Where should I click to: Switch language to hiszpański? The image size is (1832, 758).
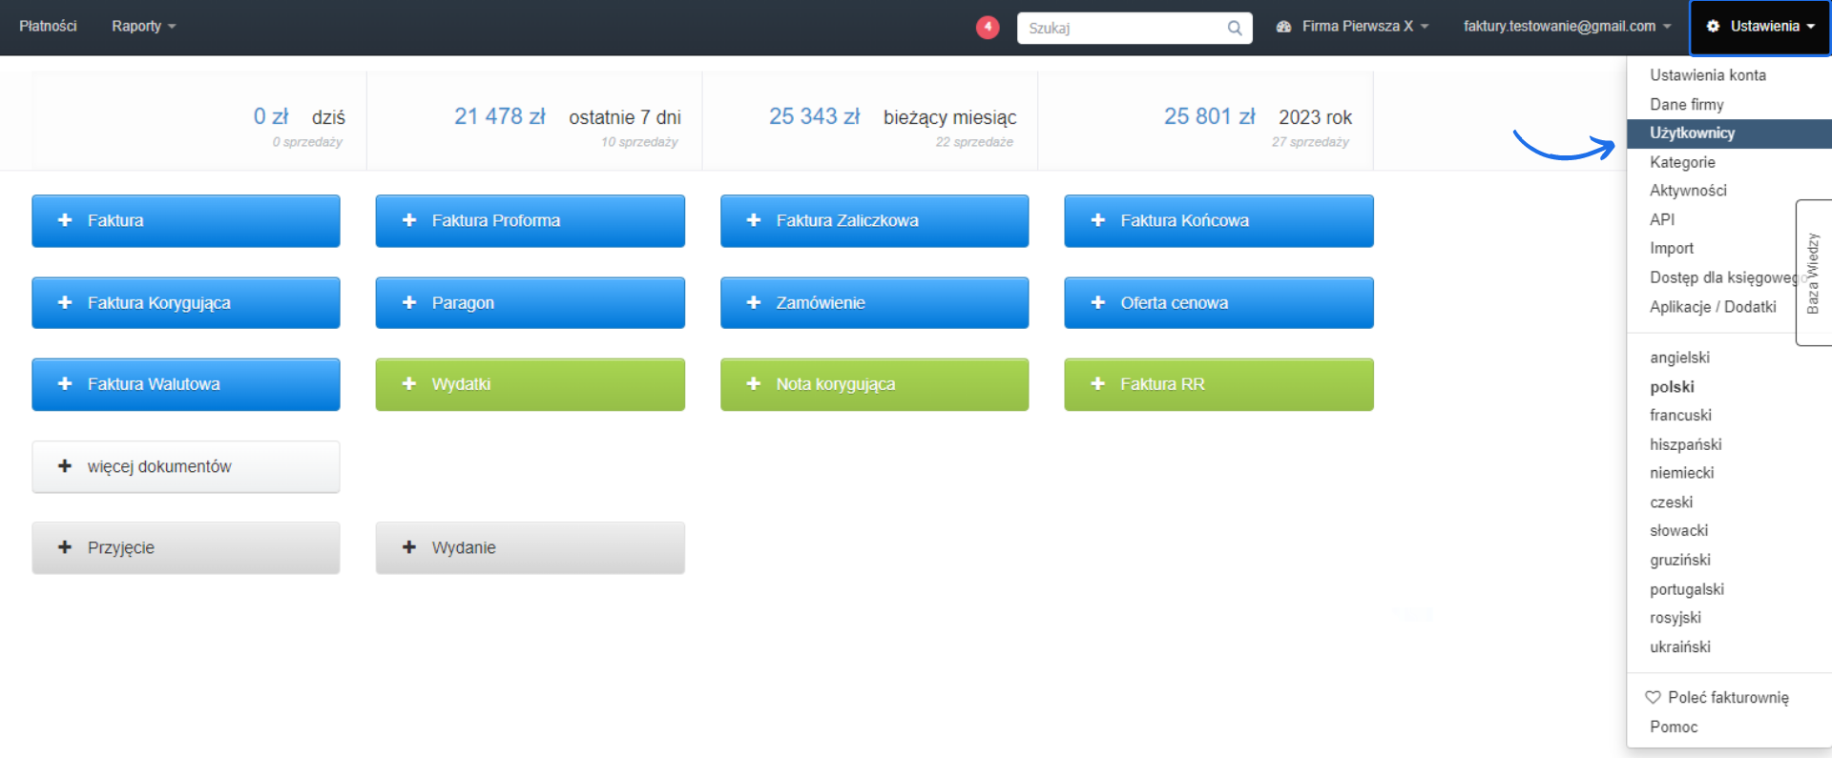pos(1685,444)
